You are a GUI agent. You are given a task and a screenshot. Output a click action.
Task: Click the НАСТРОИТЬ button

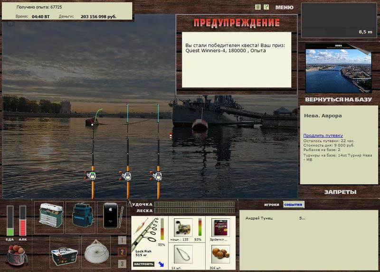[x=143, y=264]
